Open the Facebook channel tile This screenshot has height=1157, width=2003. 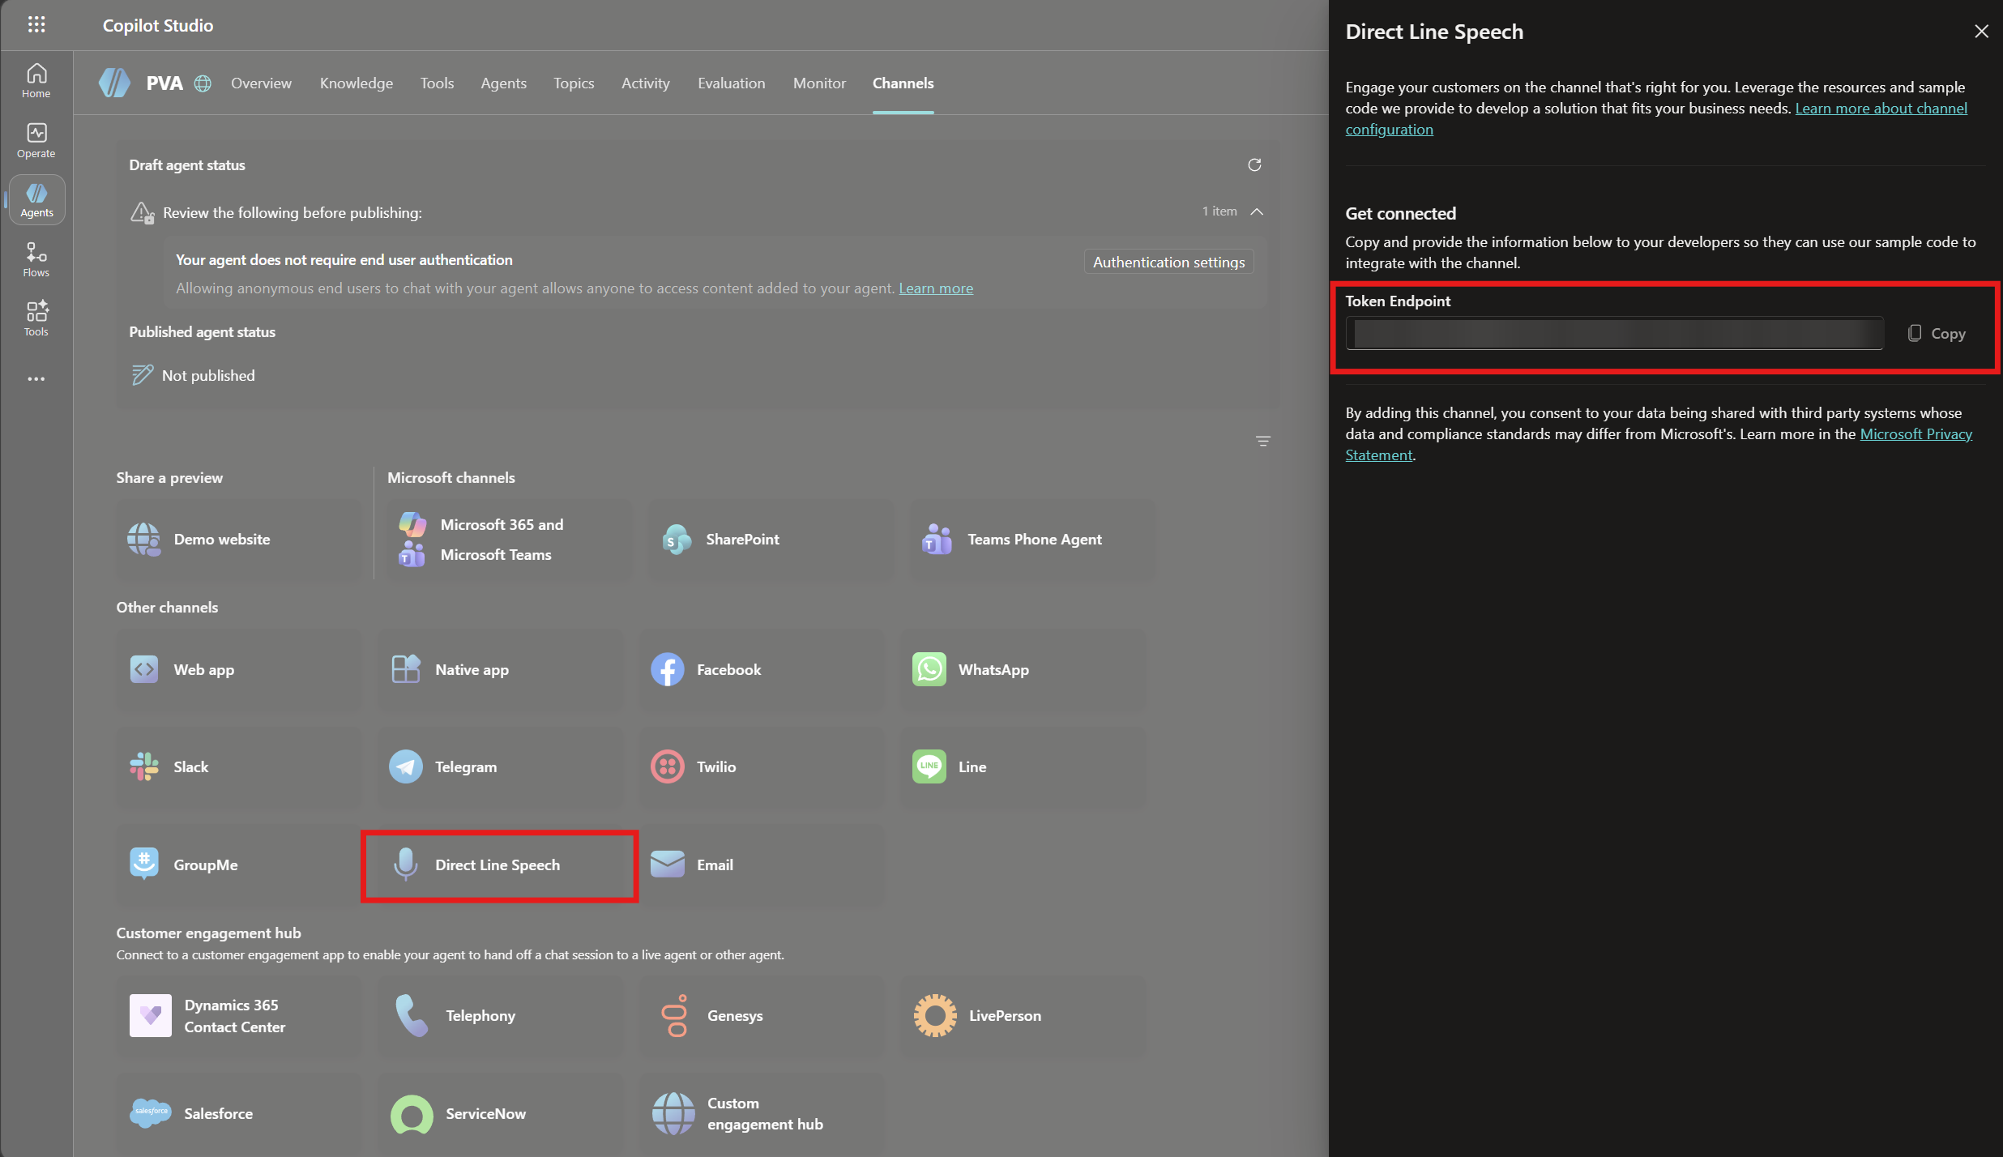click(762, 670)
